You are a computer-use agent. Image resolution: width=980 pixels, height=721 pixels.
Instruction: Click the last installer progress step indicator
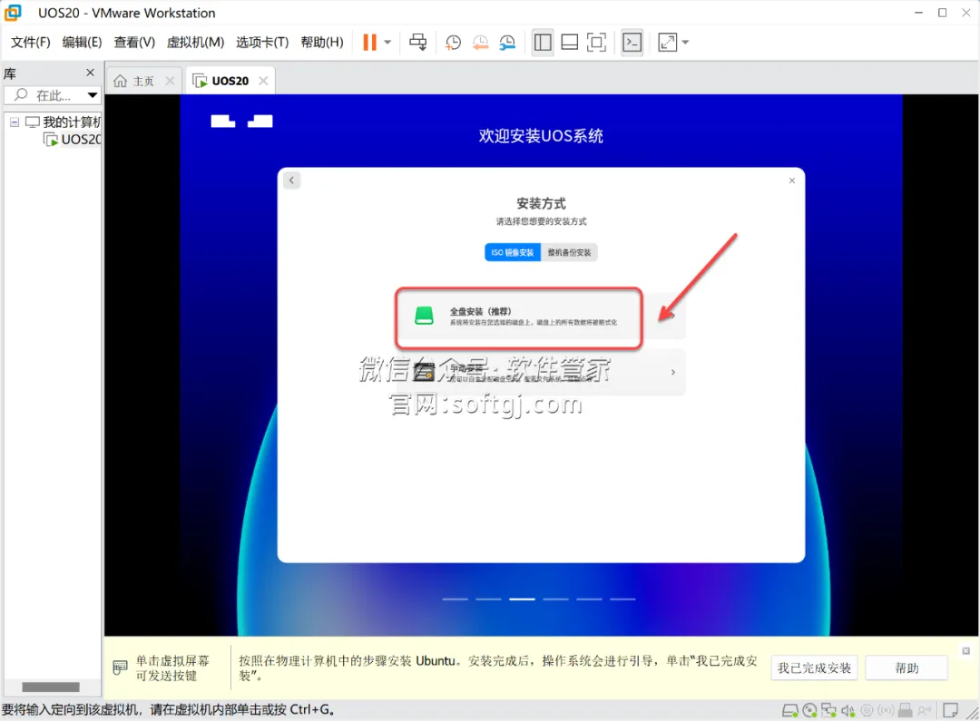[x=622, y=599]
